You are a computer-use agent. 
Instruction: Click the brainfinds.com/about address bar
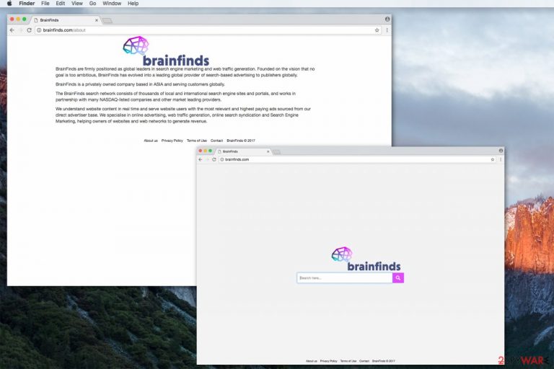pyautogui.click(x=208, y=30)
